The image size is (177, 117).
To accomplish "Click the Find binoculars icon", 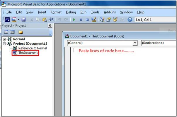I will pos(51,20).
